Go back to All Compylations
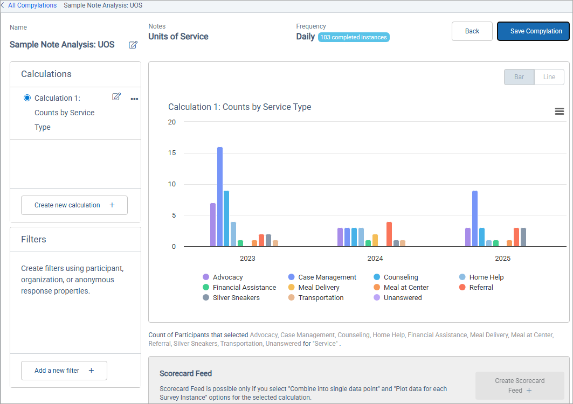This screenshot has height=404, width=573. (31, 5)
